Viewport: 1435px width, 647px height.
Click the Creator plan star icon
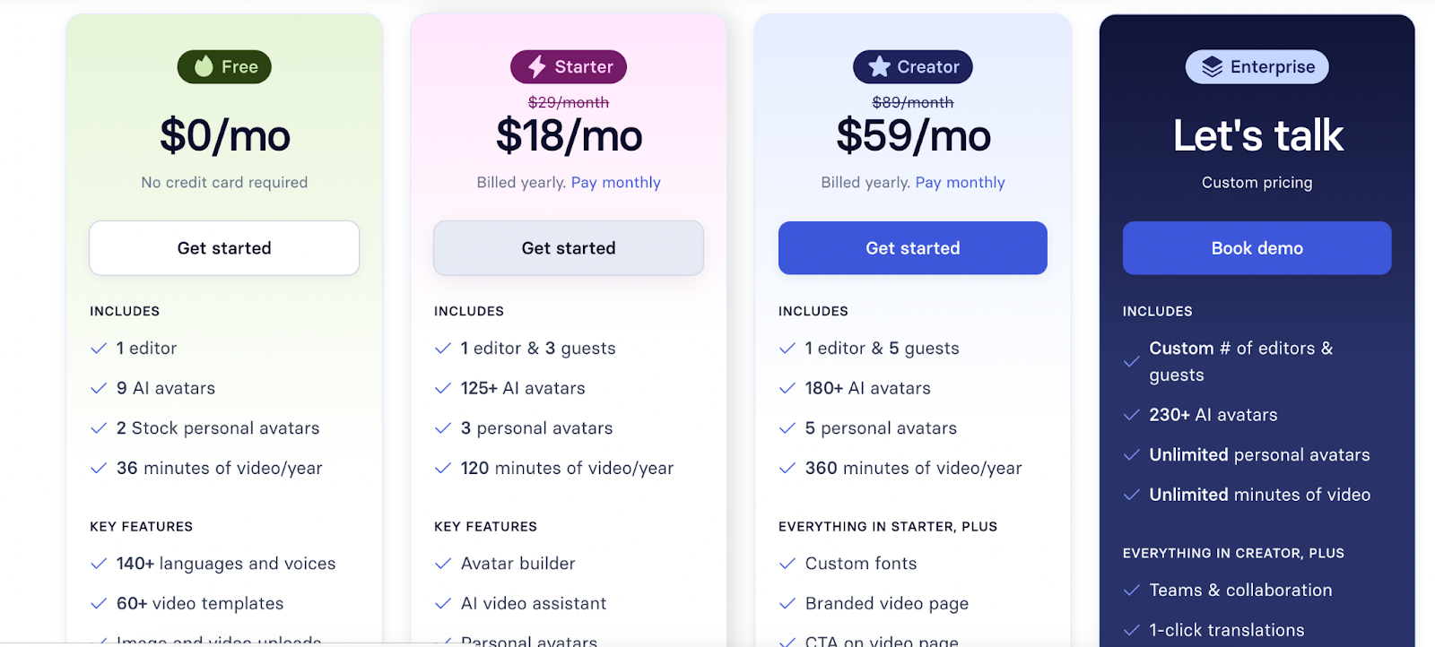(x=879, y=66)
